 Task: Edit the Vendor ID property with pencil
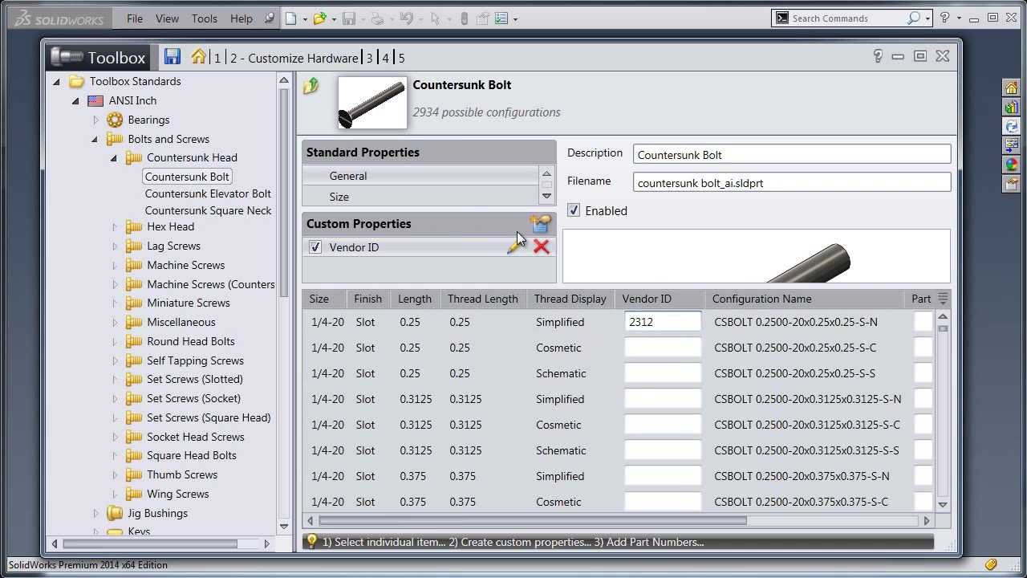coord(515,247)
